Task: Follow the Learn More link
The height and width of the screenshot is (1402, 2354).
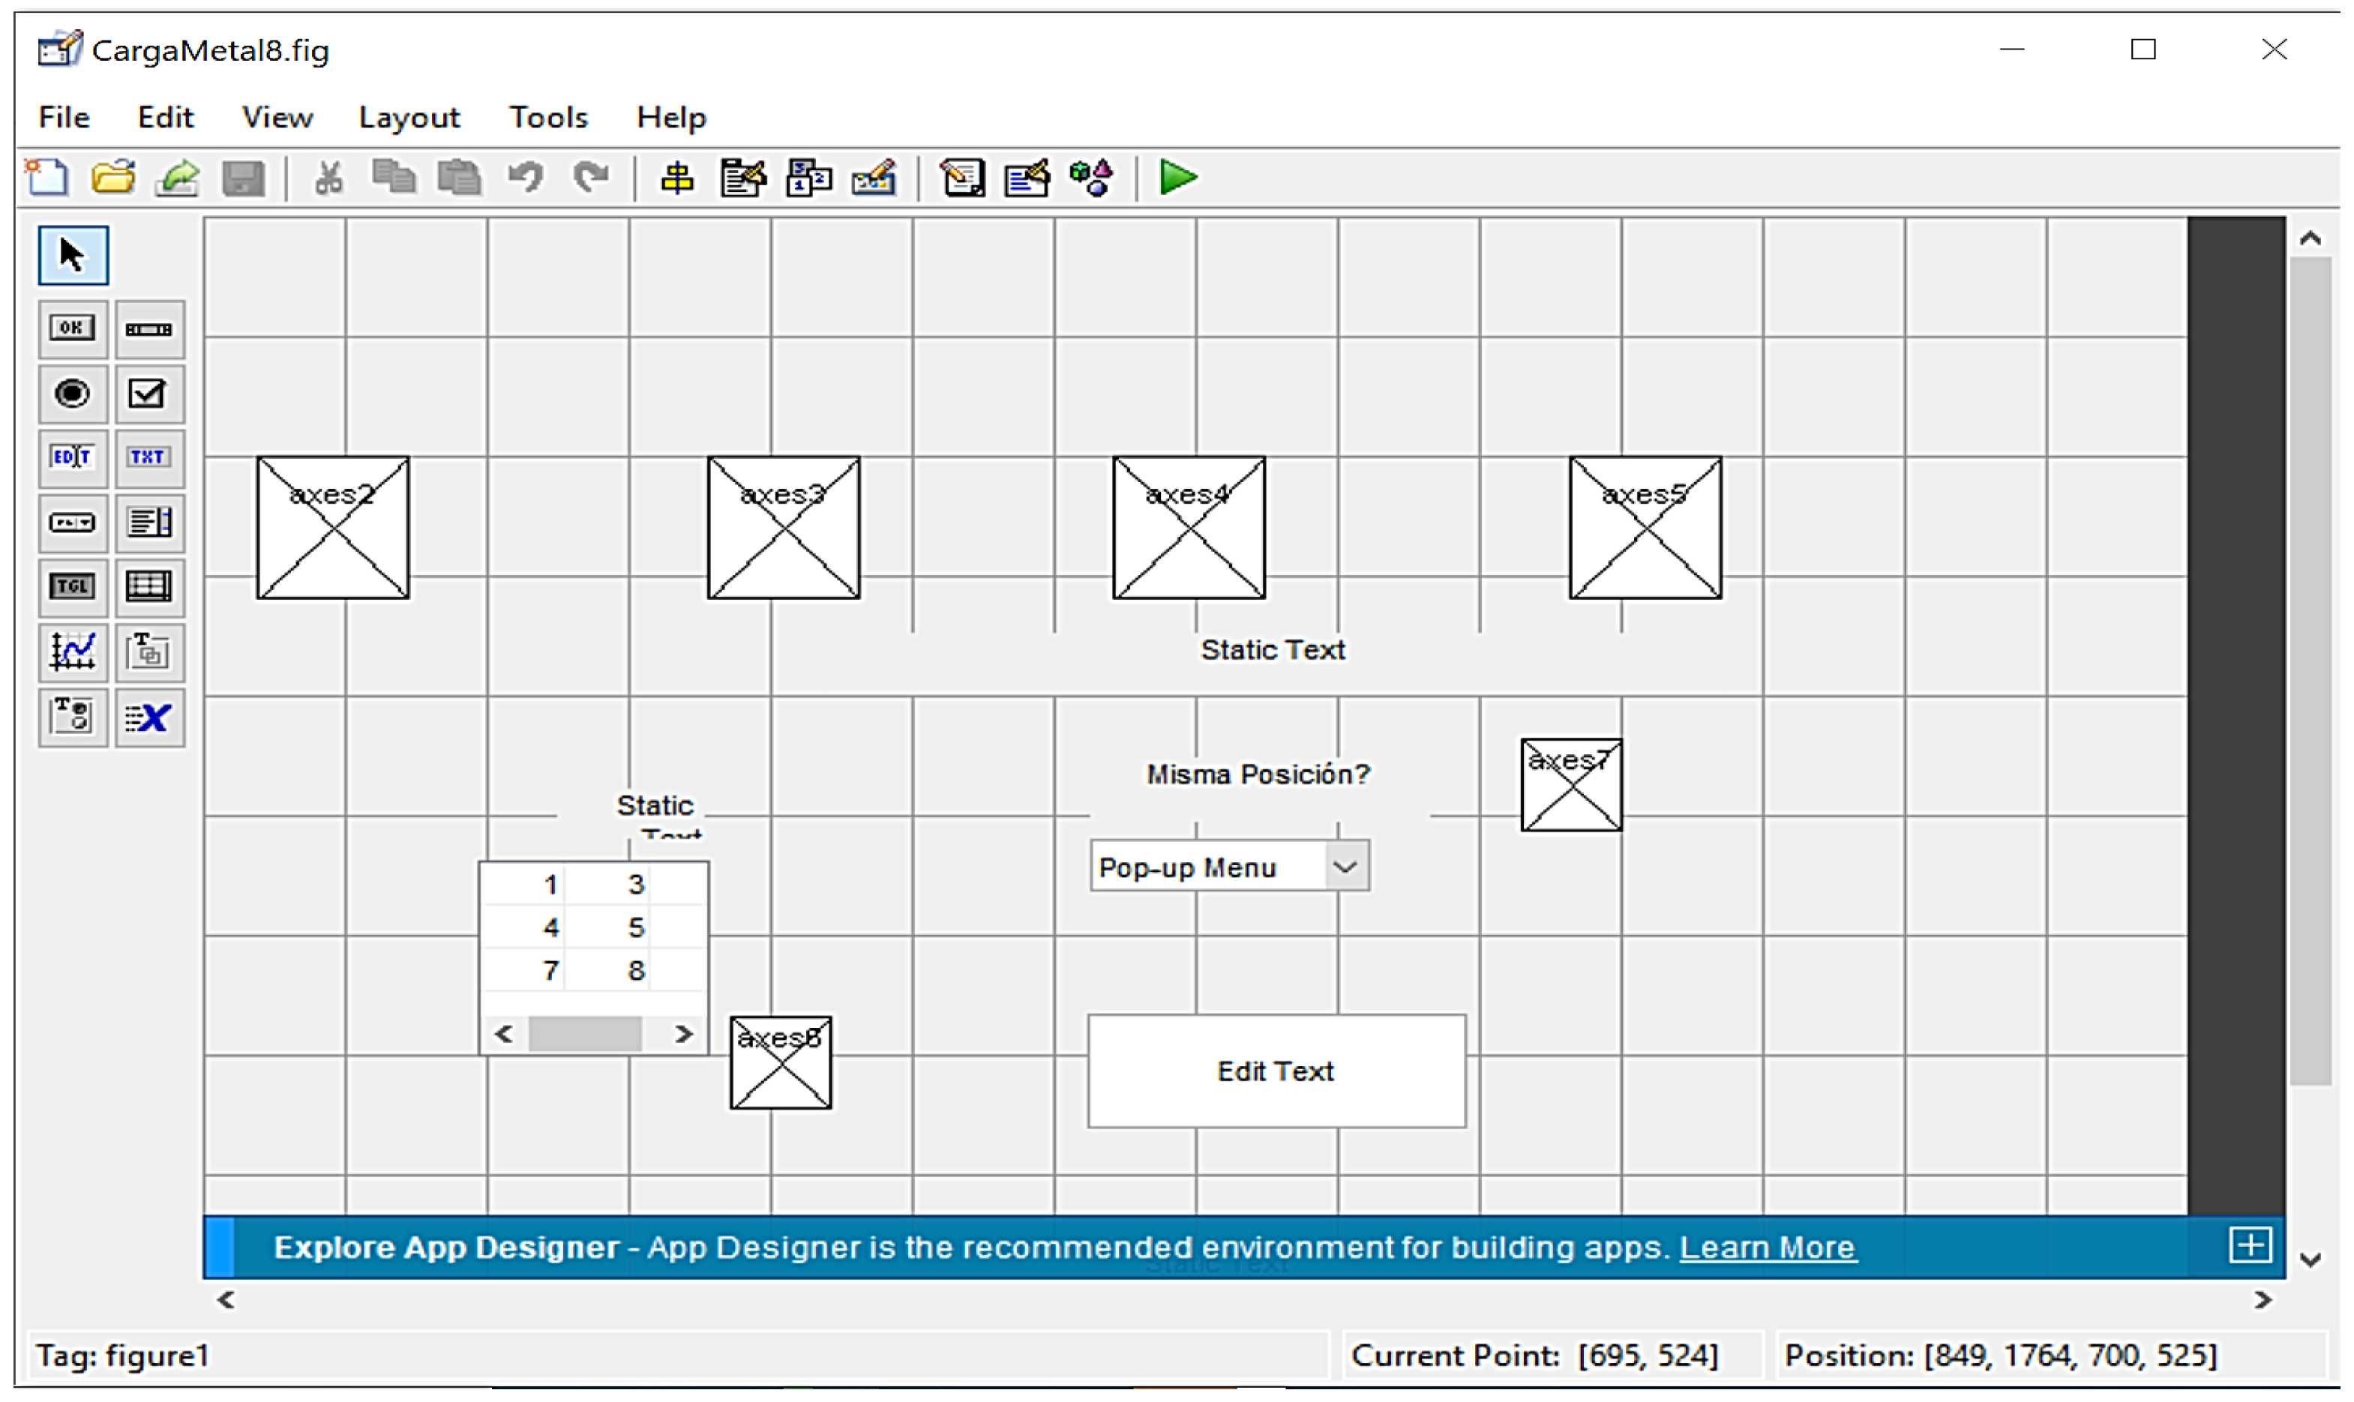Action: pos(1767,1248)
